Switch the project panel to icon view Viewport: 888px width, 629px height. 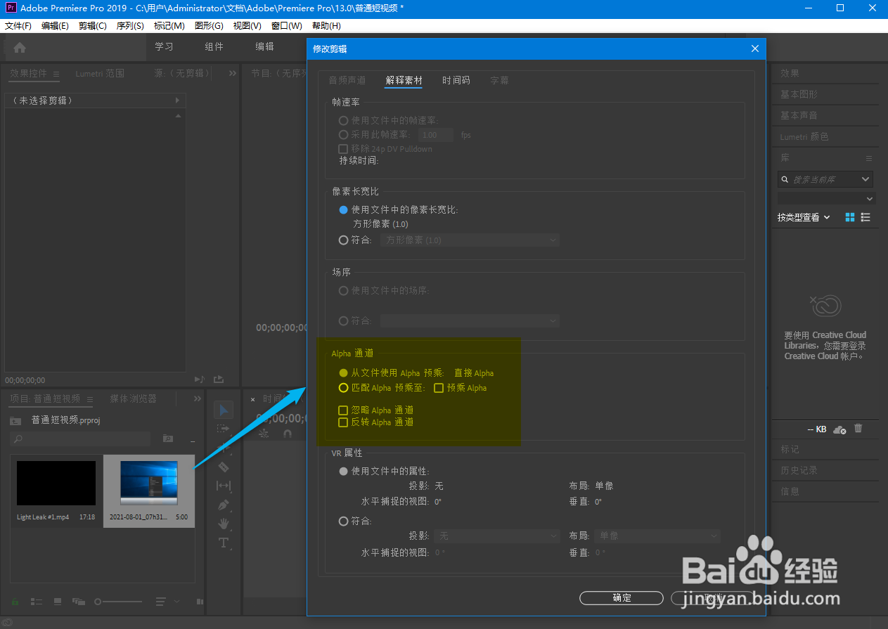58,602
